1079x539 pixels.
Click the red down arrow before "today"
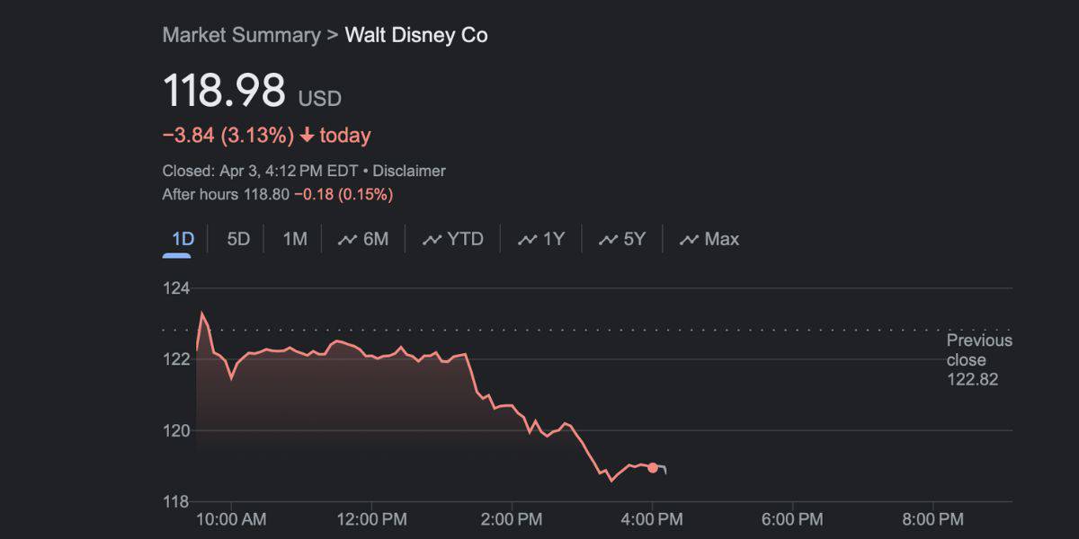[307, 136]
